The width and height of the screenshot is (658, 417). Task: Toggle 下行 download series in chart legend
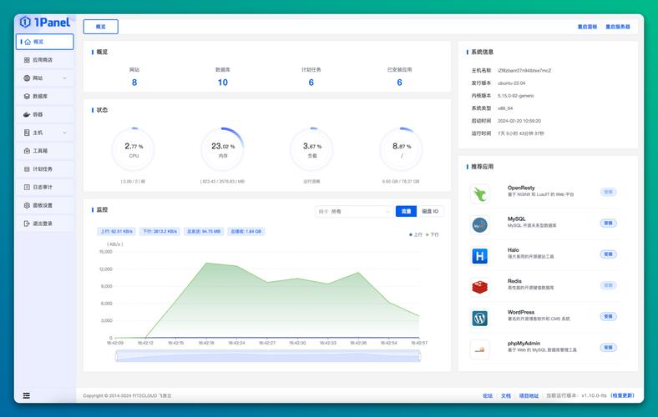point(433,234)
